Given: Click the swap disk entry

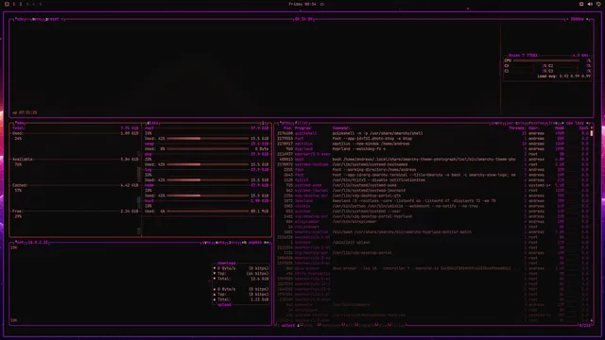Looking at the screenshot, I should 206,144.
